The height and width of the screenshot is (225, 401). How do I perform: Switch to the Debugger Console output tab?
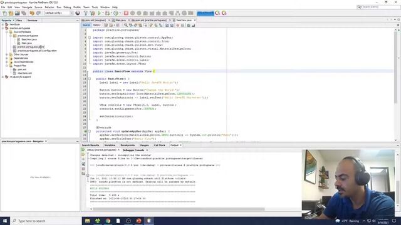click(x=133, y=150)
